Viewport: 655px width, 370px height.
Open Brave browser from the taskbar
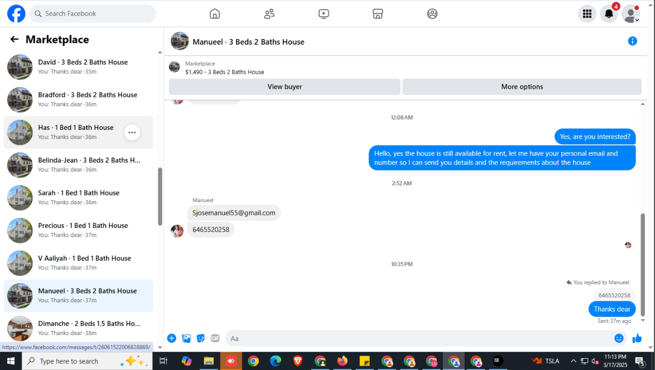[298, 361]
